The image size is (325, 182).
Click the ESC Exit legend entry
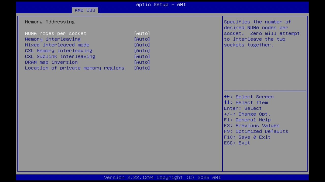(237, 143)
